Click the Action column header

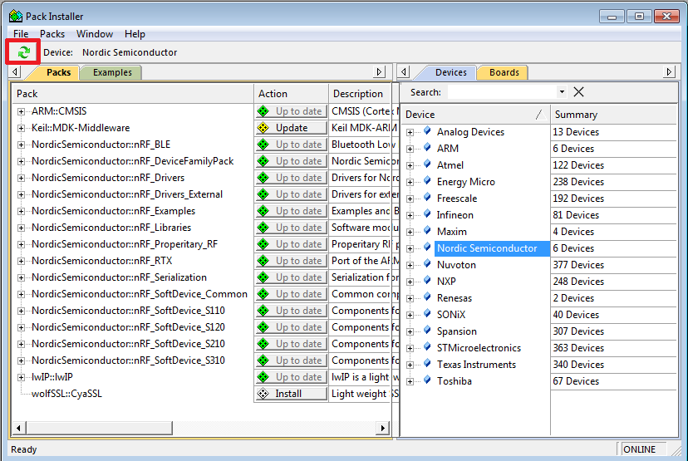click(292, 93)
